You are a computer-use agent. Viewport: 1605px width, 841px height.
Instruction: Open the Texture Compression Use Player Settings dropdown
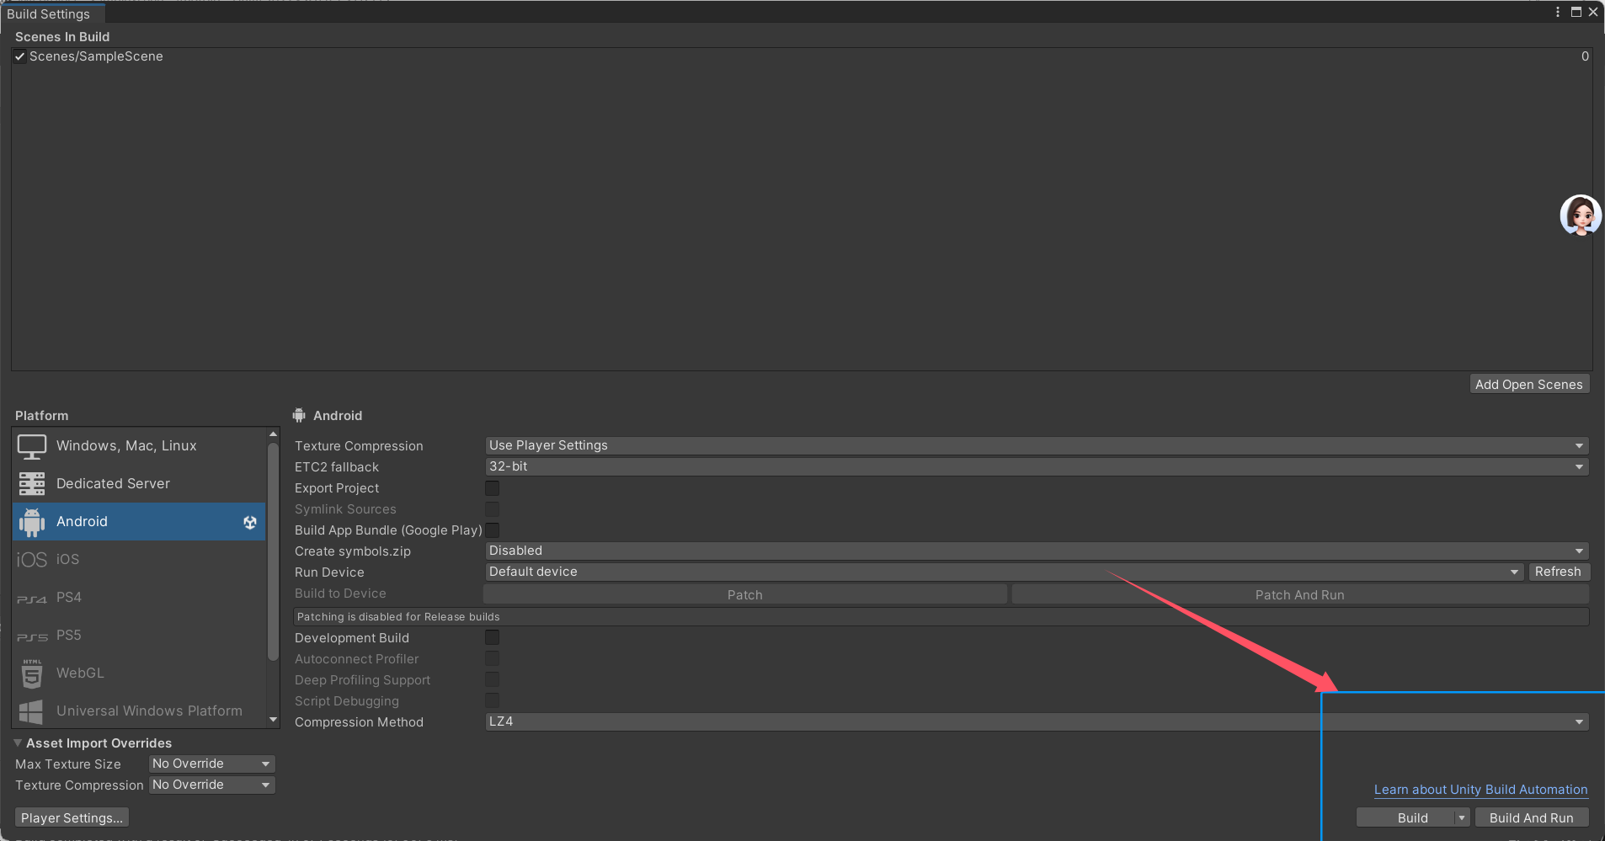pyautogui.click(x=1037, y=445)
